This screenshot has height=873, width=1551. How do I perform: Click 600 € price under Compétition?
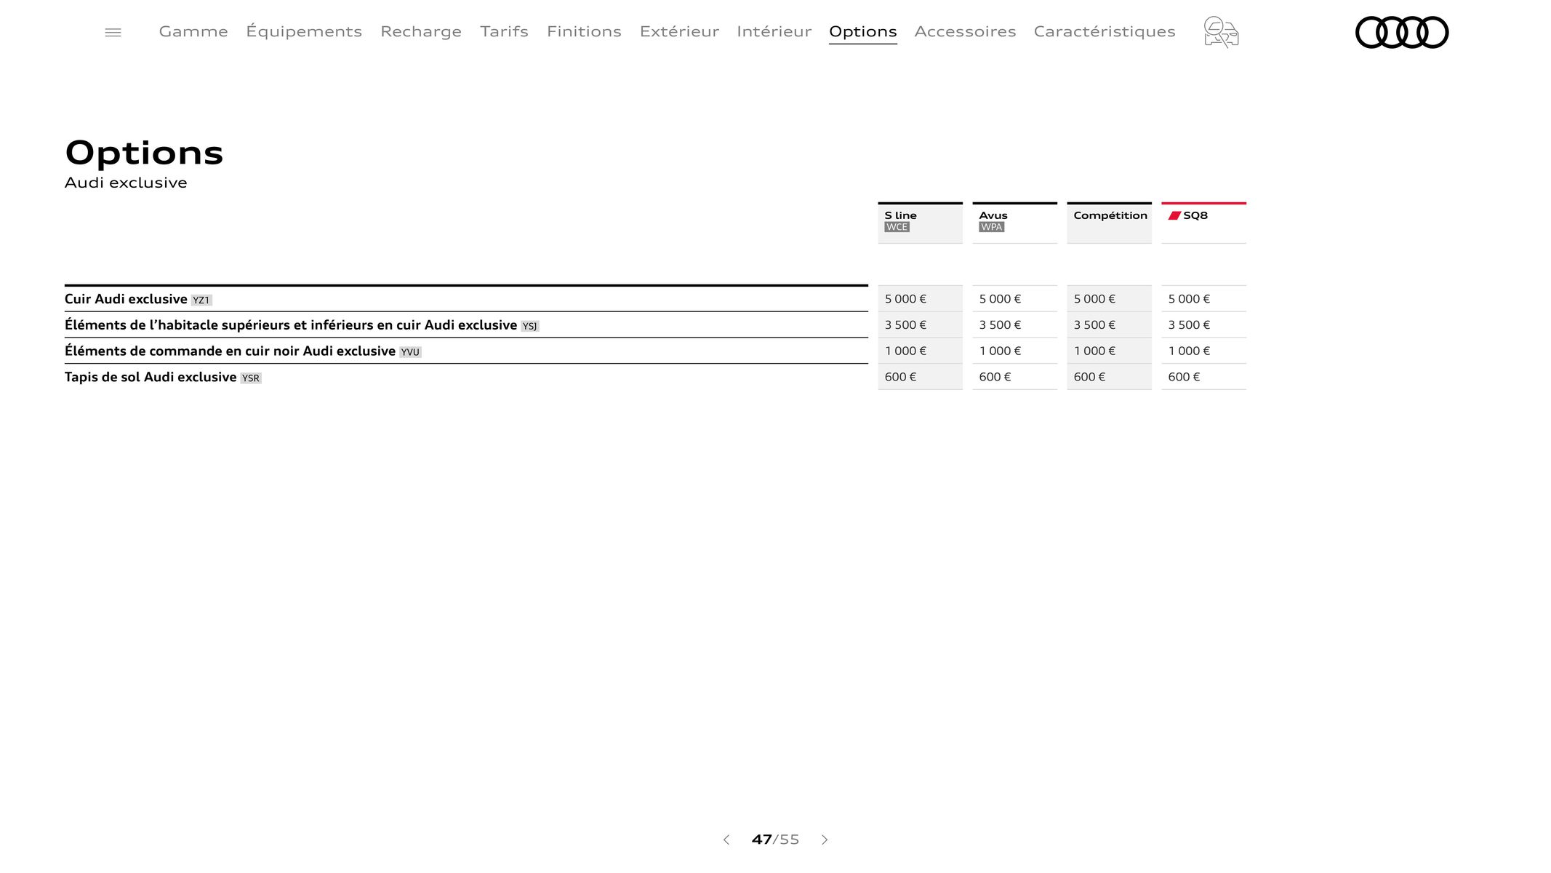[x=1089, y=377]
